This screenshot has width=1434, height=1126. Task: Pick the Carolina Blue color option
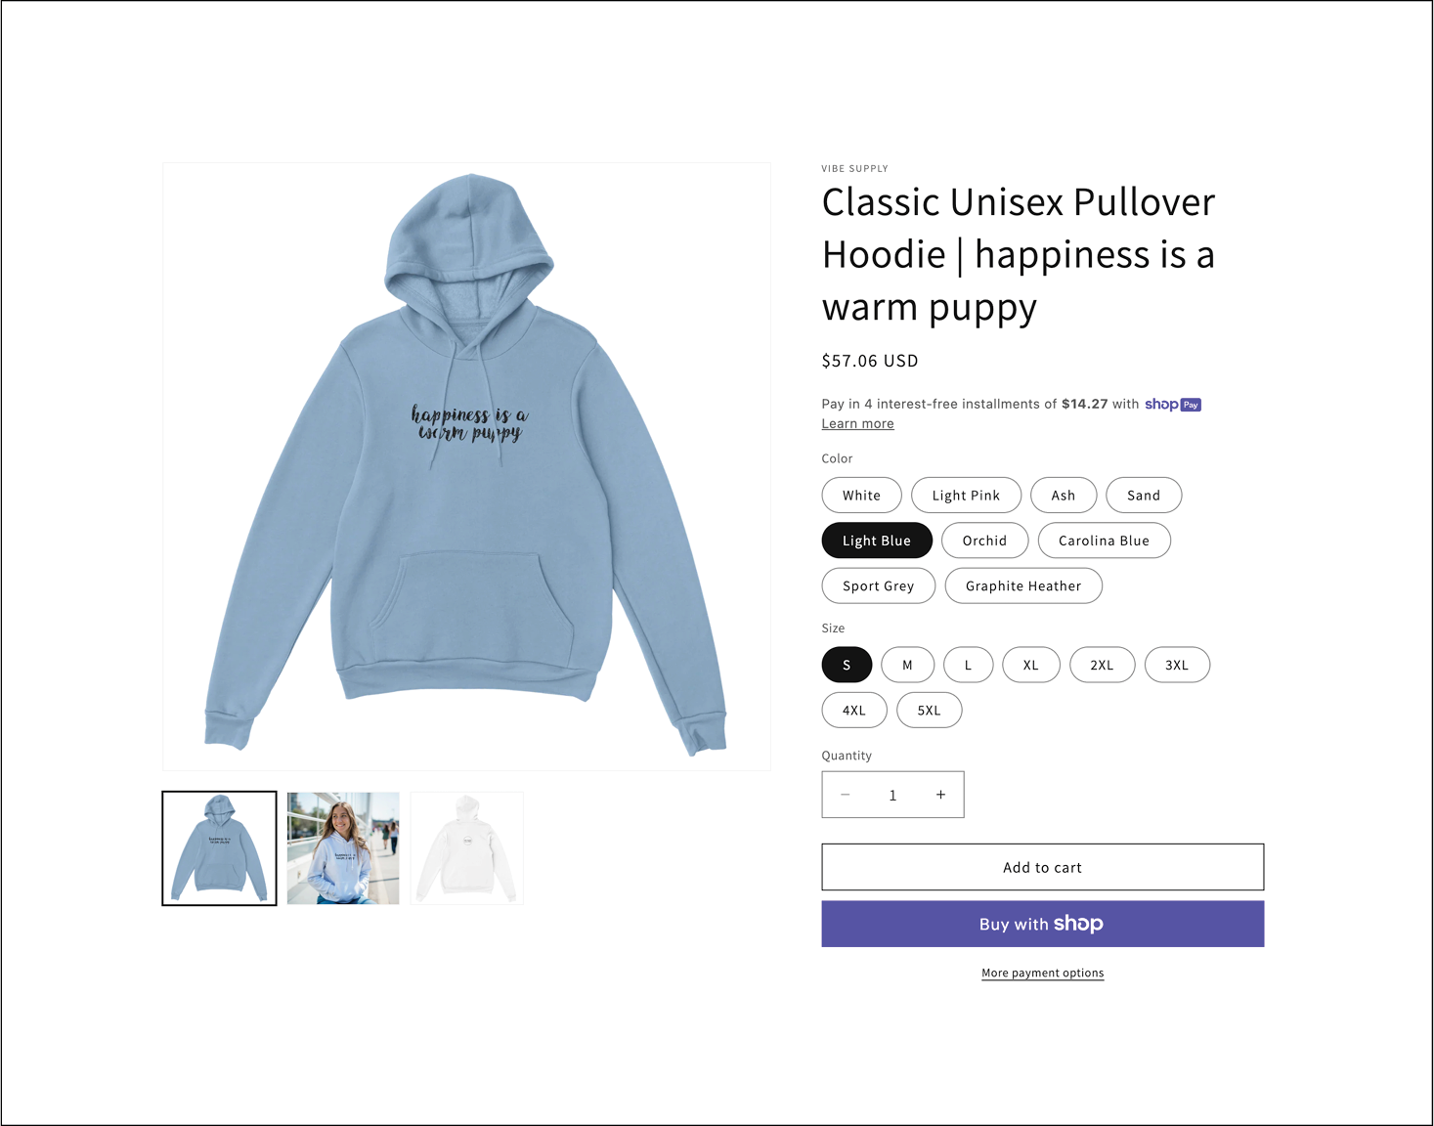pos(1104,541)
